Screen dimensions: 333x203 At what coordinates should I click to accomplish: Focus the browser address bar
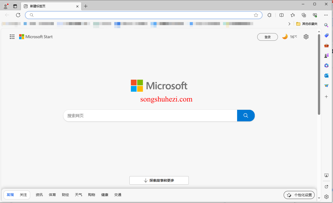(144, 15)
